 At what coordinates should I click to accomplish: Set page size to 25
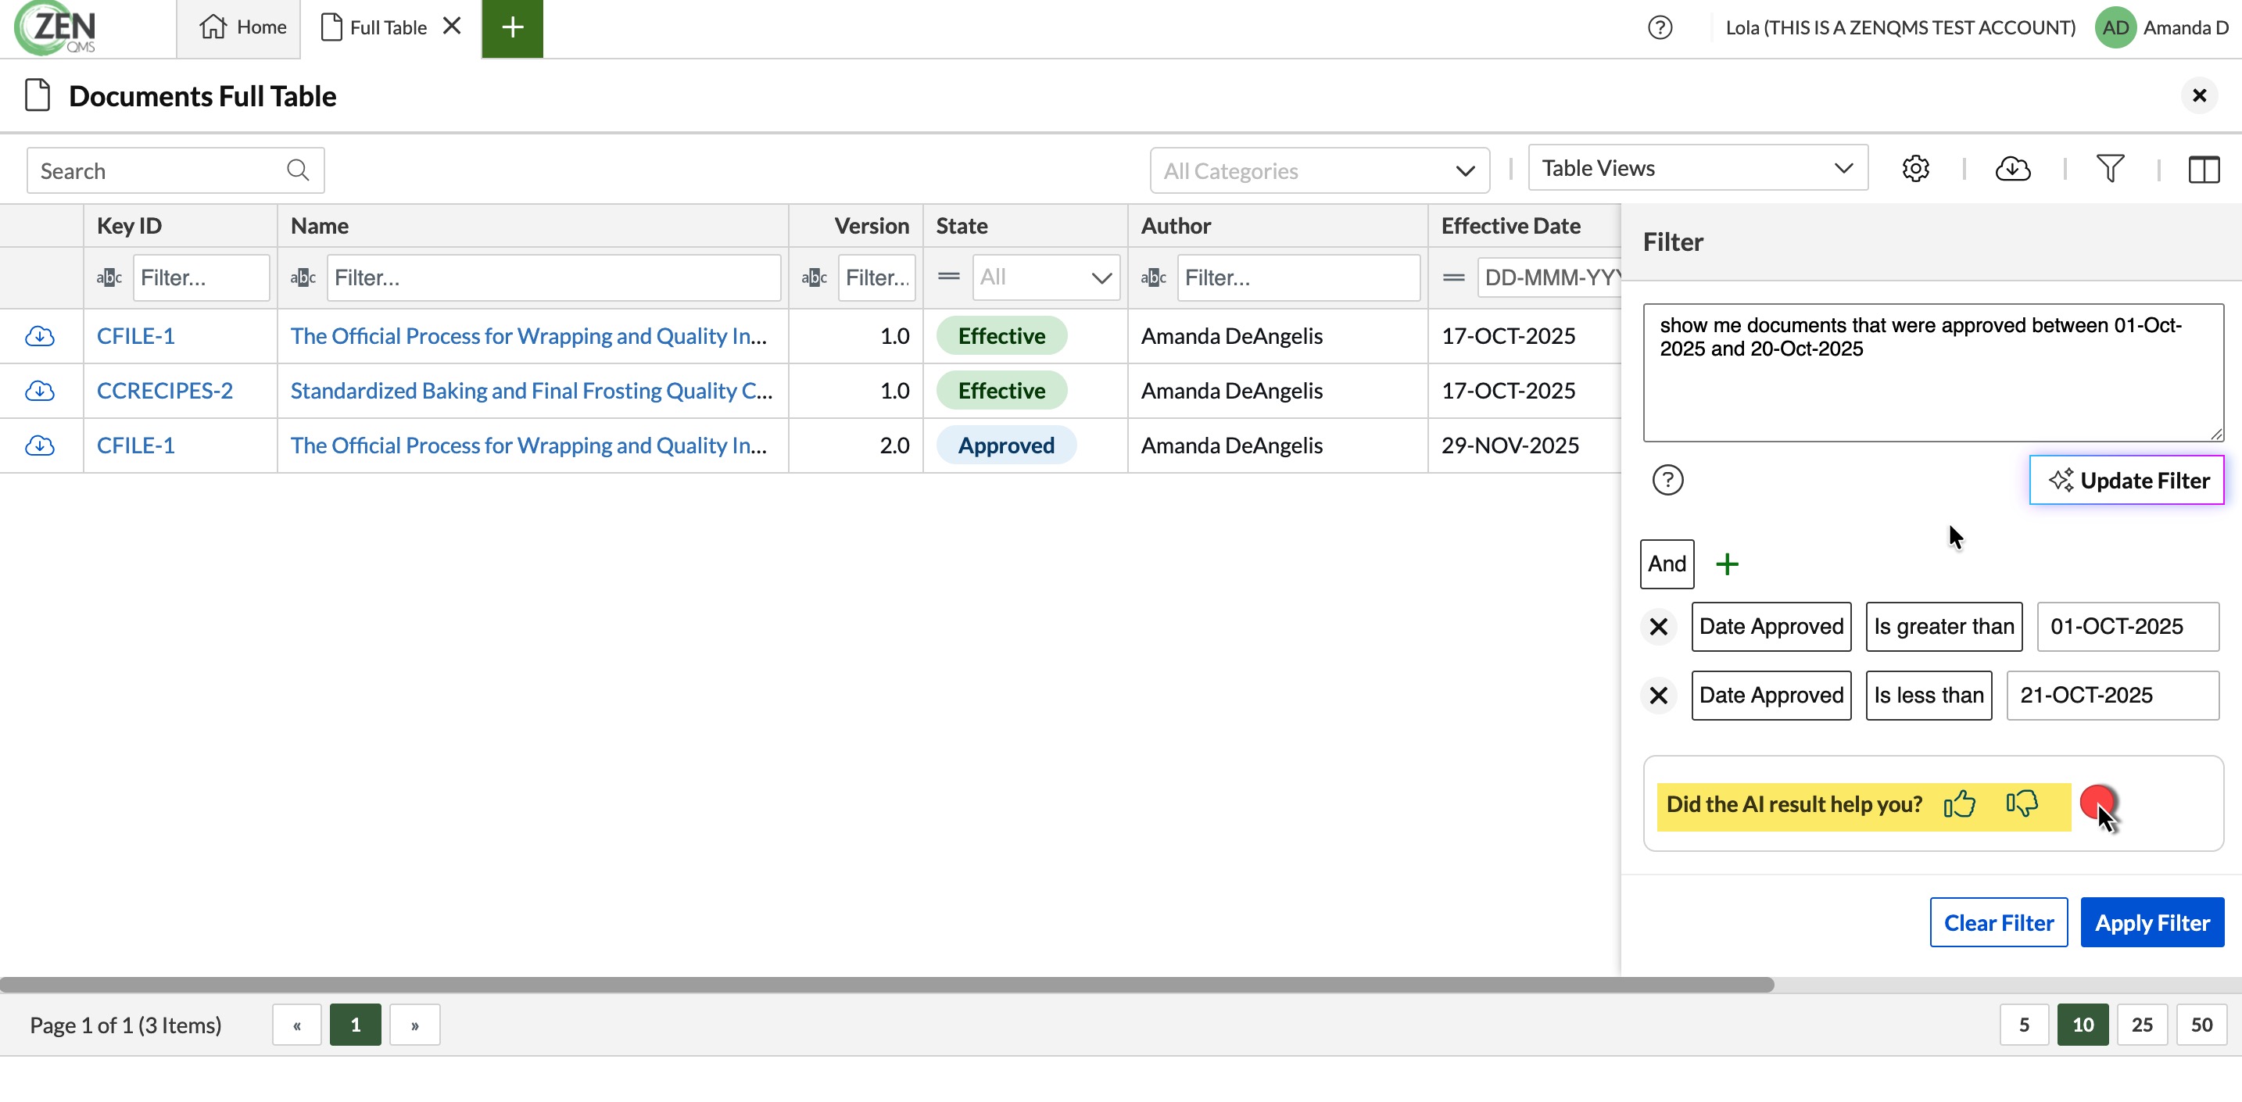(2142, 1025)
